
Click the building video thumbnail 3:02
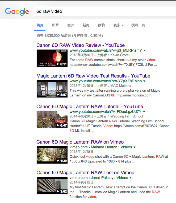(52, 185)
